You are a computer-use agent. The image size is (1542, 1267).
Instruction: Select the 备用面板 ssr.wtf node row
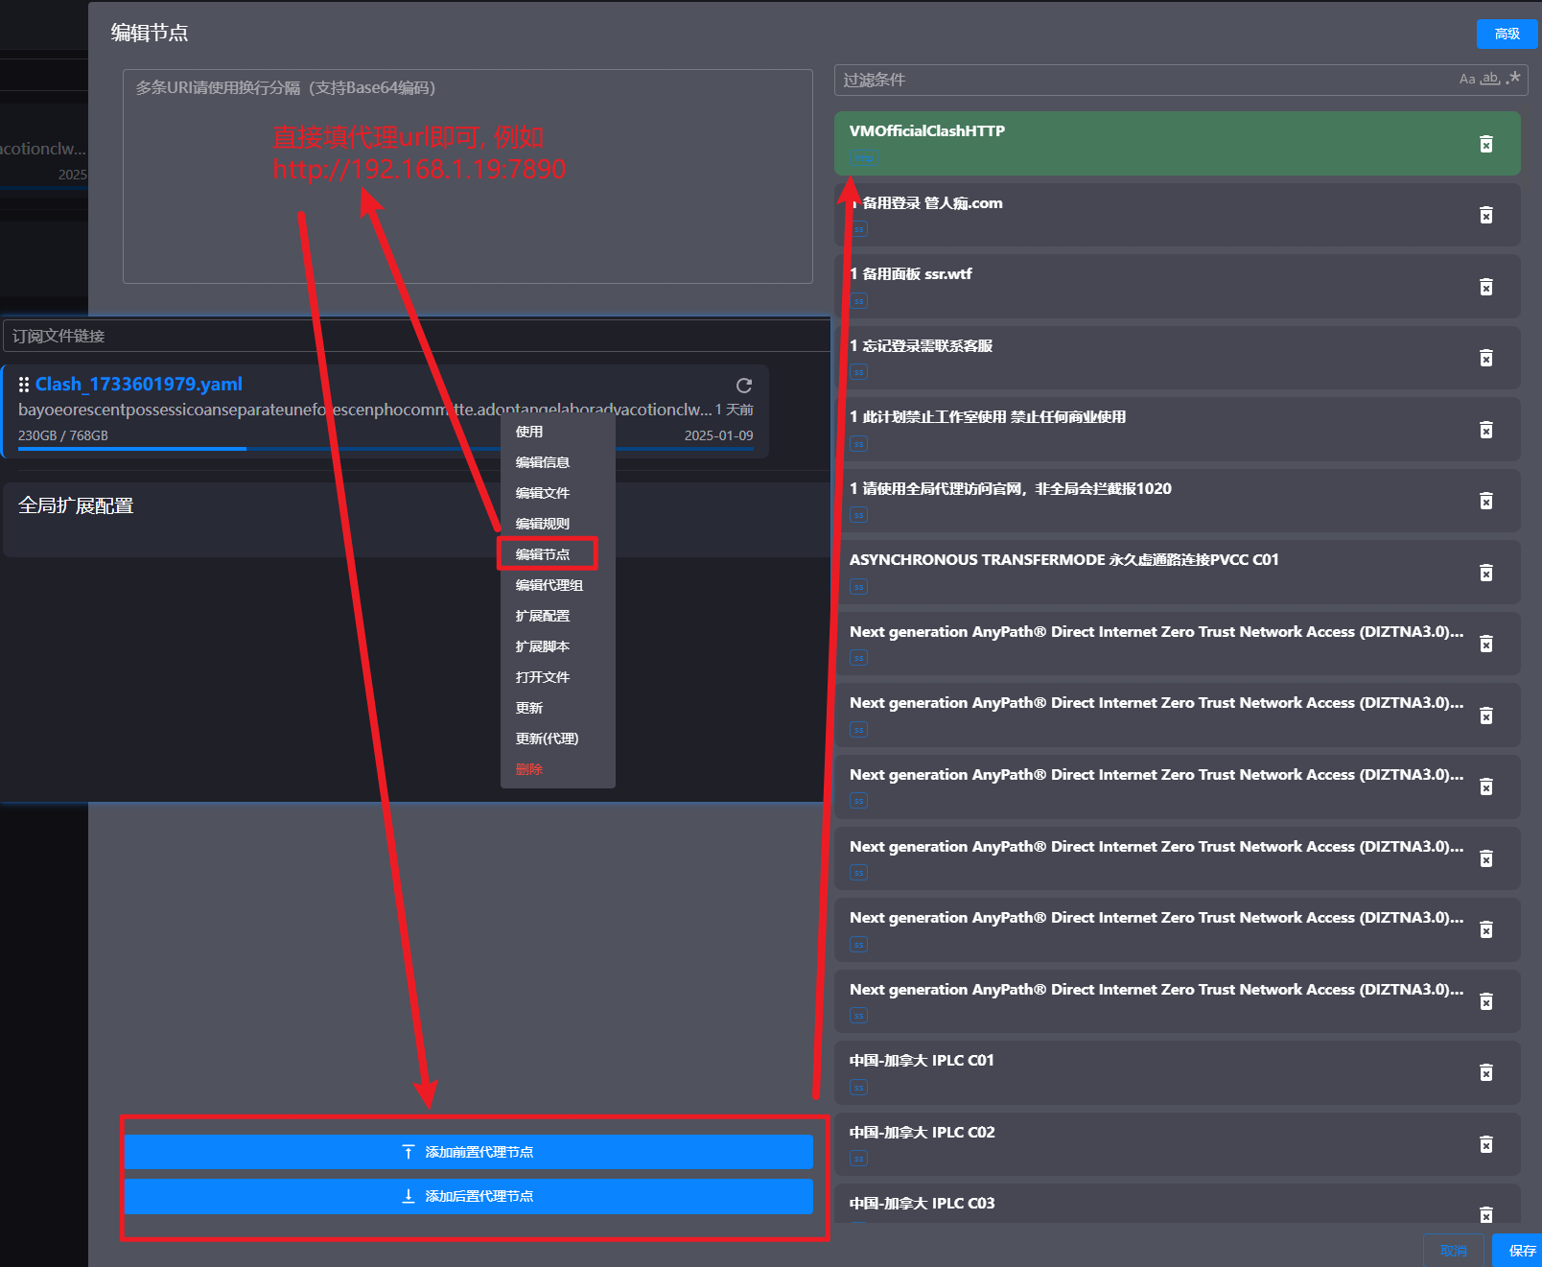pyautogui.click(x=1178, y=287)
